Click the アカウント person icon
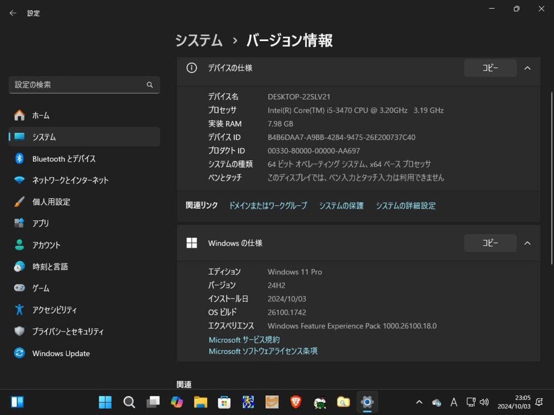This screenshot has height=415, width=554. click(19, 245)
